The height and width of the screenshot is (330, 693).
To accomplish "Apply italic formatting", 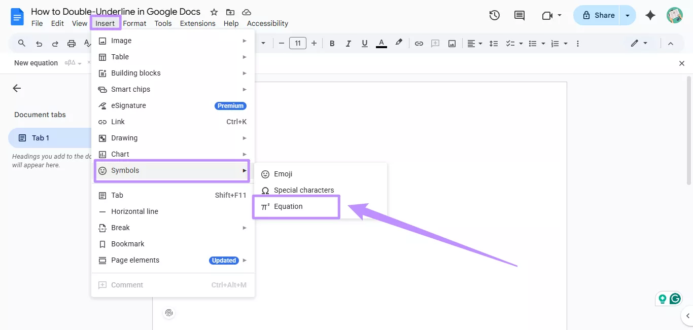I will click(x=349, y=44).
